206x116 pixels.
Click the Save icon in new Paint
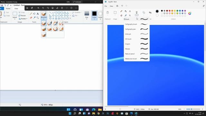coord(117,6)
